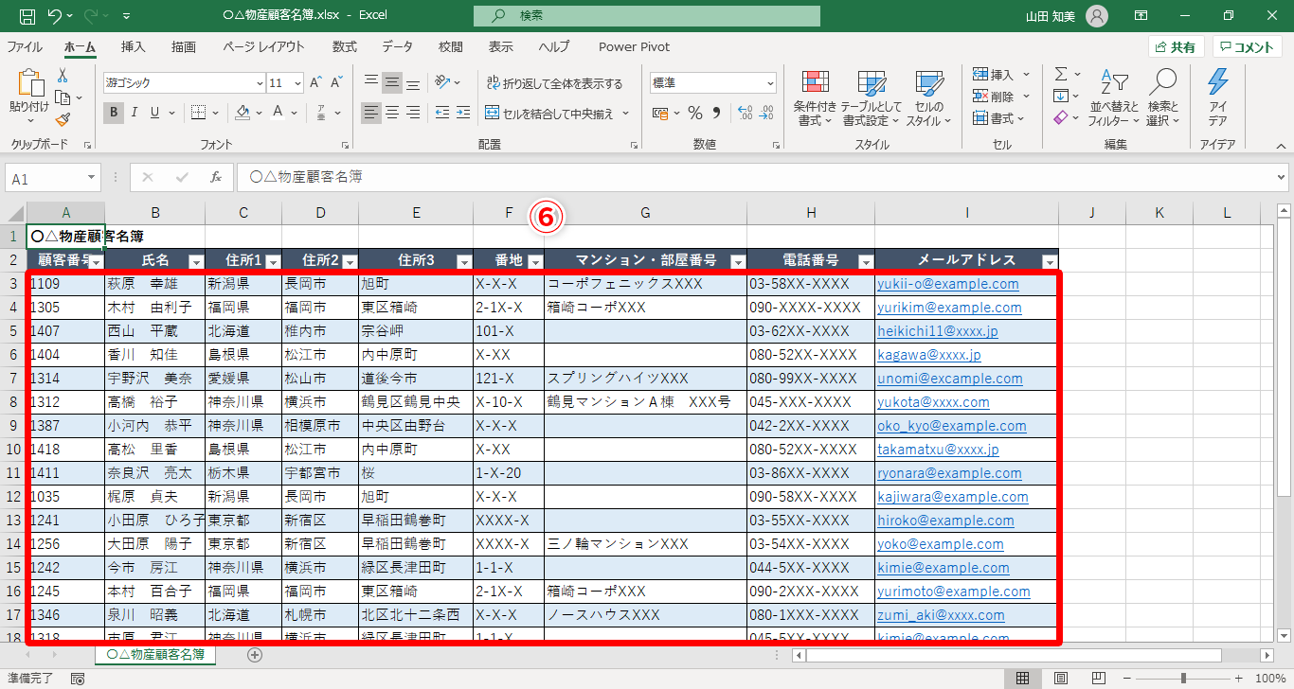
Task: Cut selection with the scissors icon
Action: coord(63,76)
